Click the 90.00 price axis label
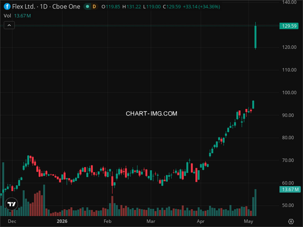This screenshot has width=303, height=227. point(288,116)
